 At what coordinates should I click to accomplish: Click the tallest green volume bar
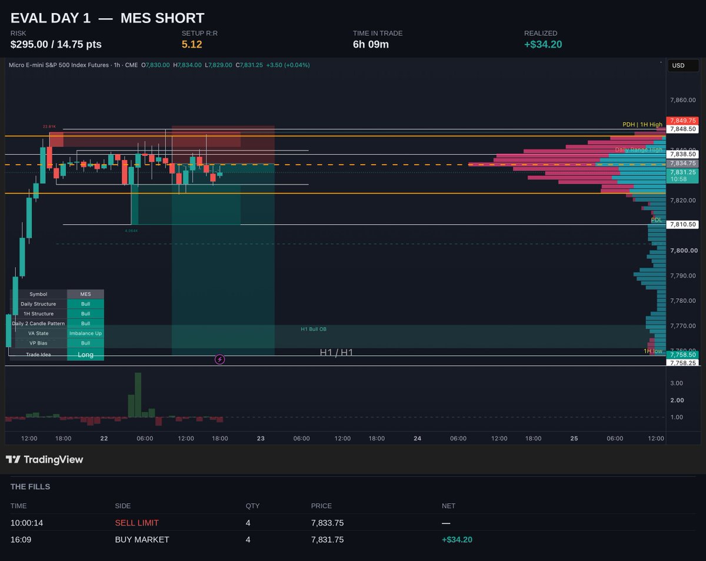138,395
